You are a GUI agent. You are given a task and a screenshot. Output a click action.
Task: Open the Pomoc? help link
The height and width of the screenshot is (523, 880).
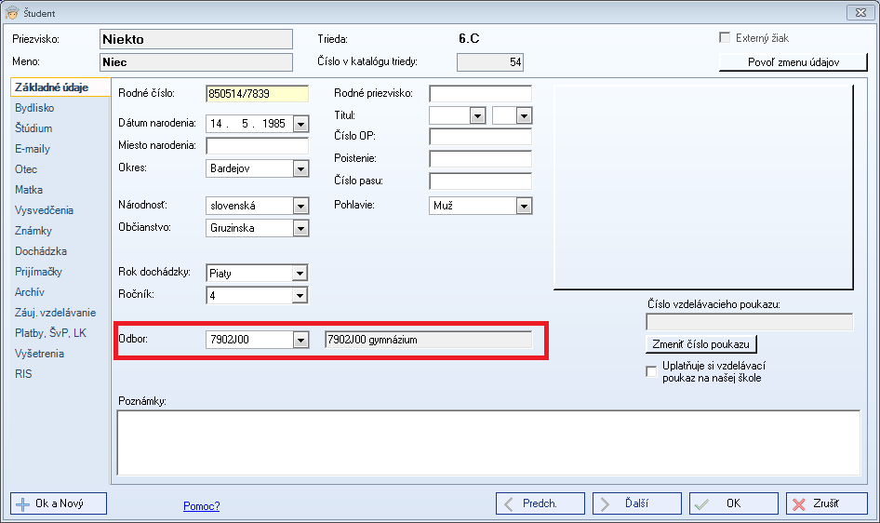202,506
